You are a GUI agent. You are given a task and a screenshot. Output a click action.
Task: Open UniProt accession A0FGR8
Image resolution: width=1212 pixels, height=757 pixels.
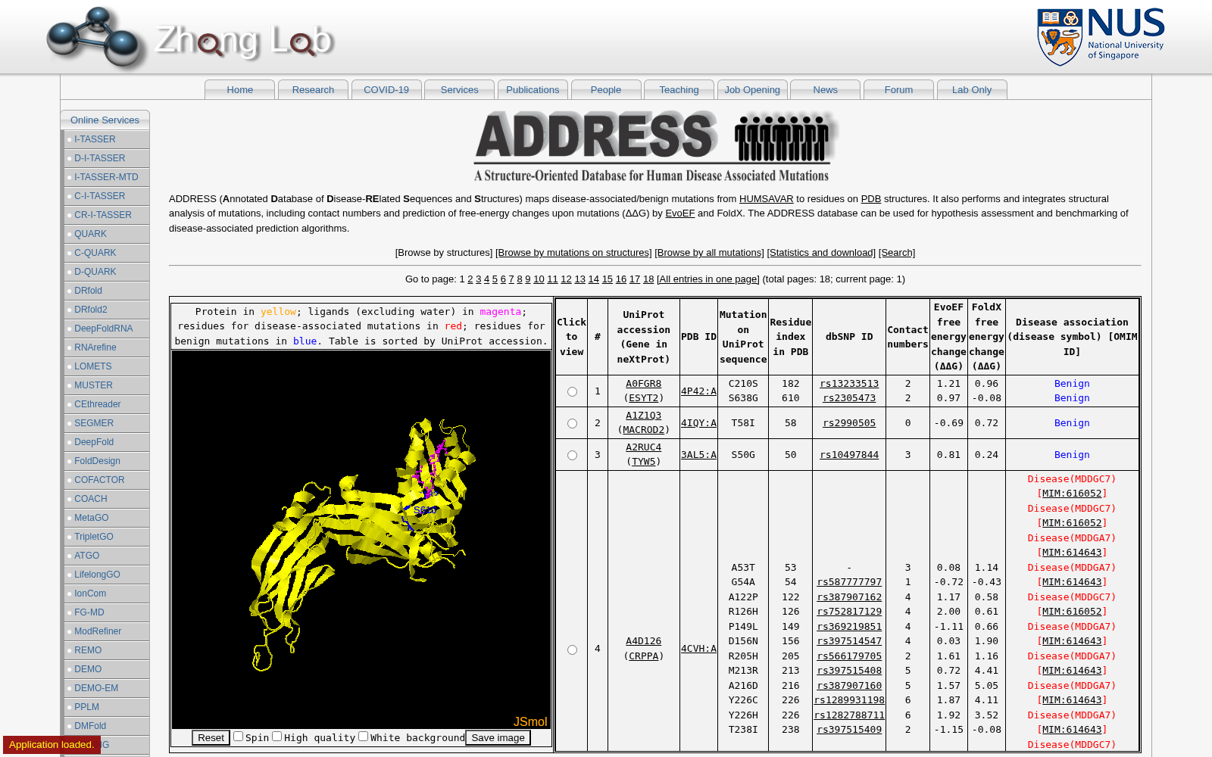(x=643, y=384)
